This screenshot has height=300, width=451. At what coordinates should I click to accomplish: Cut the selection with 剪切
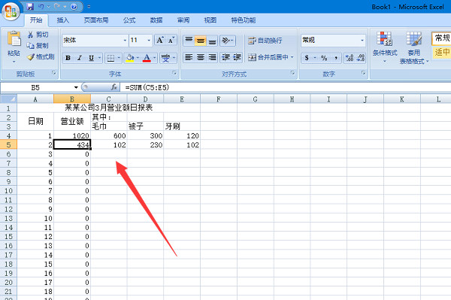click(x=38, y=35)
